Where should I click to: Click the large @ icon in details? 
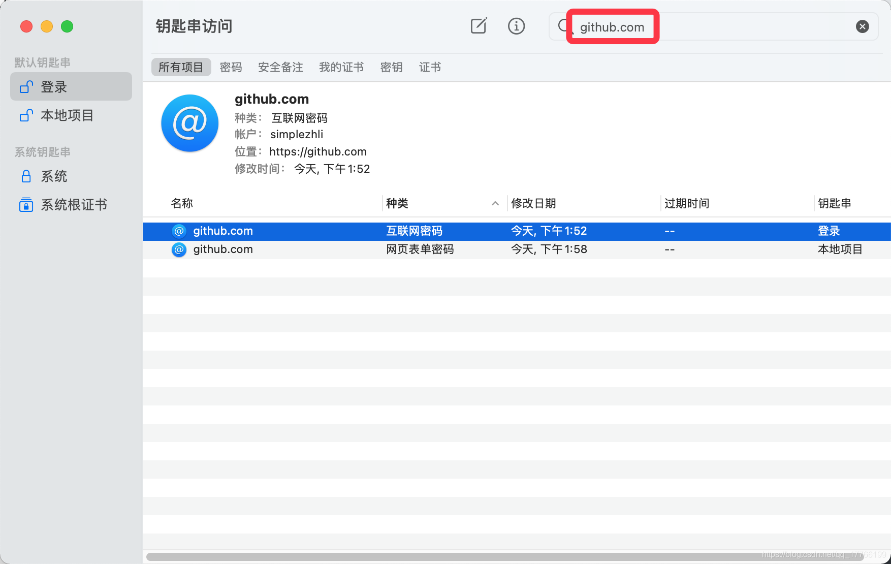tap(189, 123)
